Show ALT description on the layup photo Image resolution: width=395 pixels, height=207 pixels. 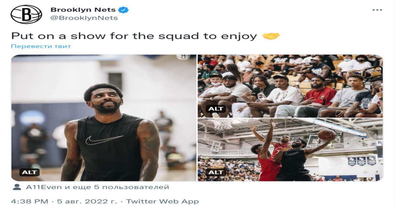click(x=216, y=172)
